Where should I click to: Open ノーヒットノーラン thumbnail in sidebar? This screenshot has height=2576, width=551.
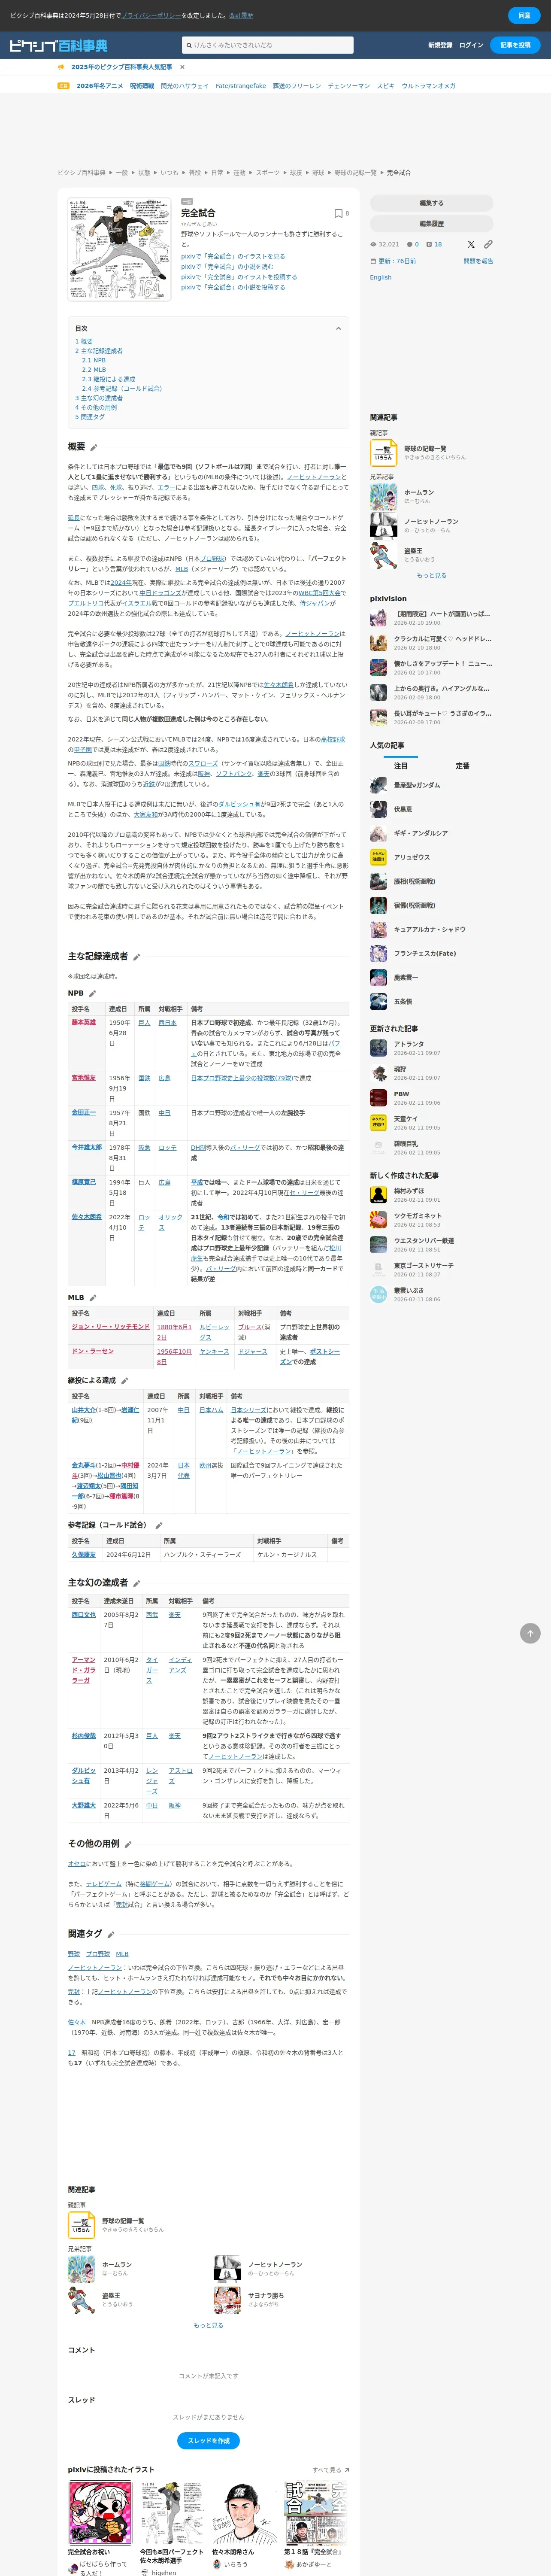[x=383, y=525]
